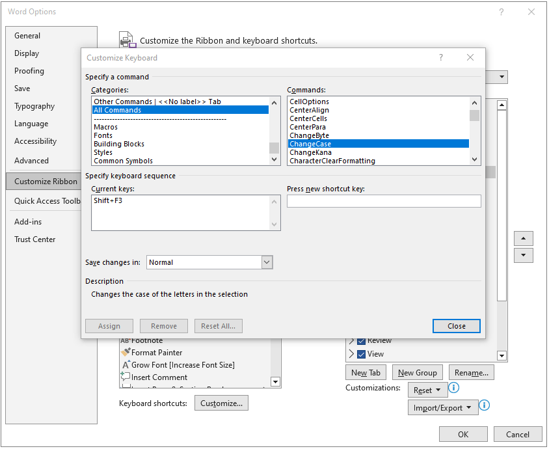Toggle the Review tab checkbox

click(x=361, y=340)
